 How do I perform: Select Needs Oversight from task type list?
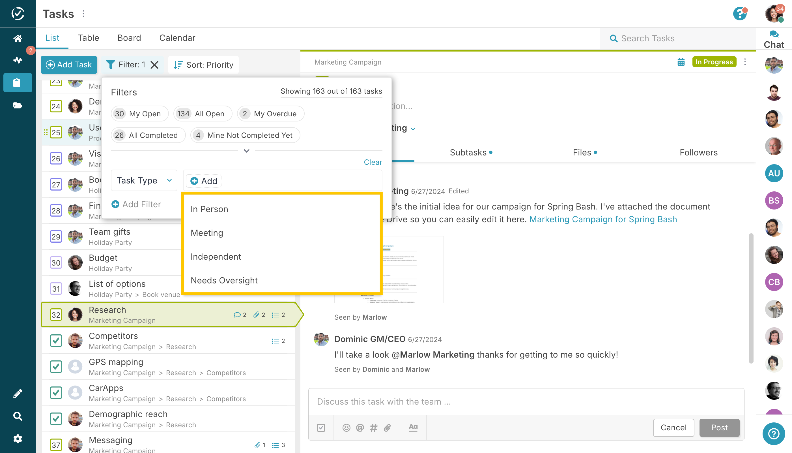click(x=224, y=280)
